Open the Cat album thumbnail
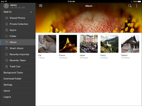The height and width of the screenshot is (106, 142). point(47,44)
